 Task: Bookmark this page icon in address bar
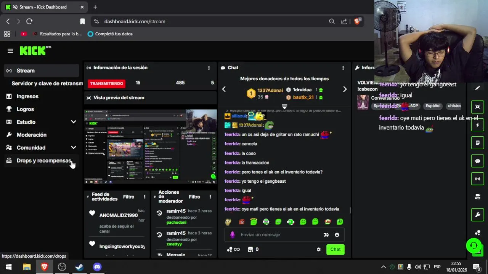[82, 21]
